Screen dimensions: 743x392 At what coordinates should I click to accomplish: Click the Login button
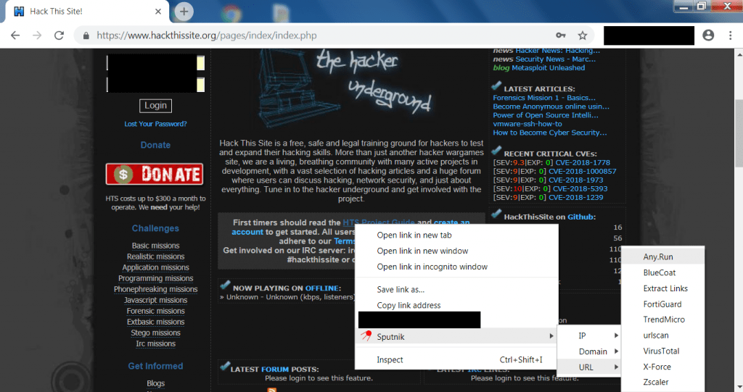[155, 106]
